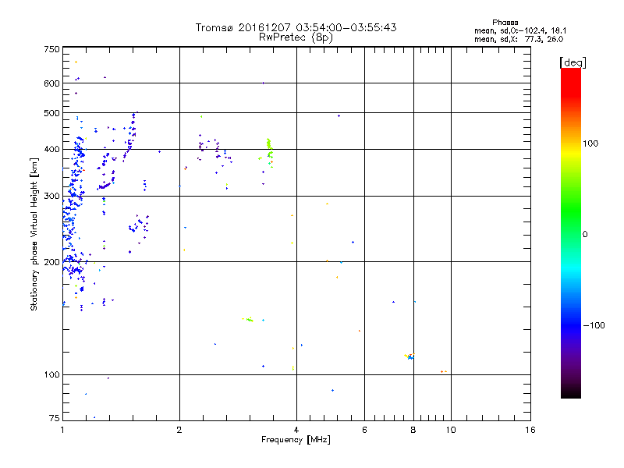Click the 'Phases' heading text

[505, 23]
